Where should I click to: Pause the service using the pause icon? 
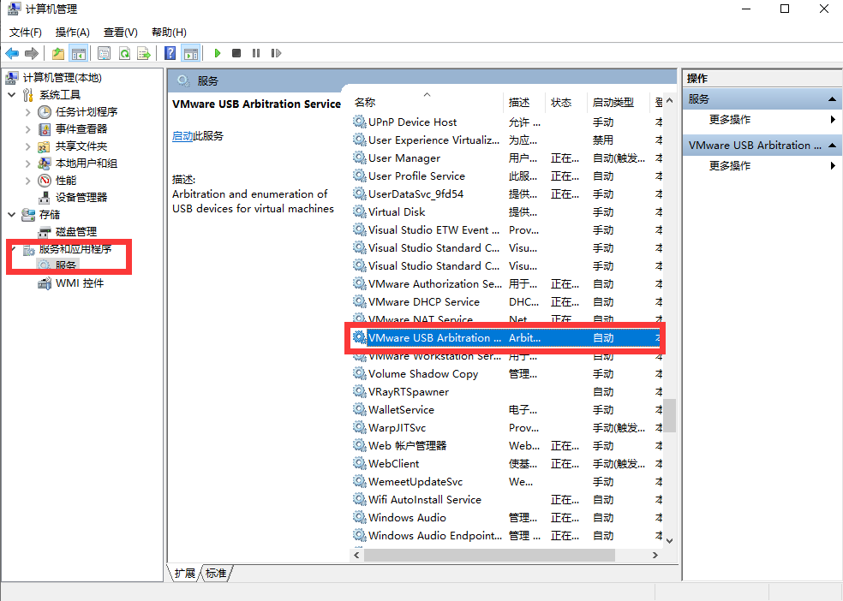click(x=257, y=53)
